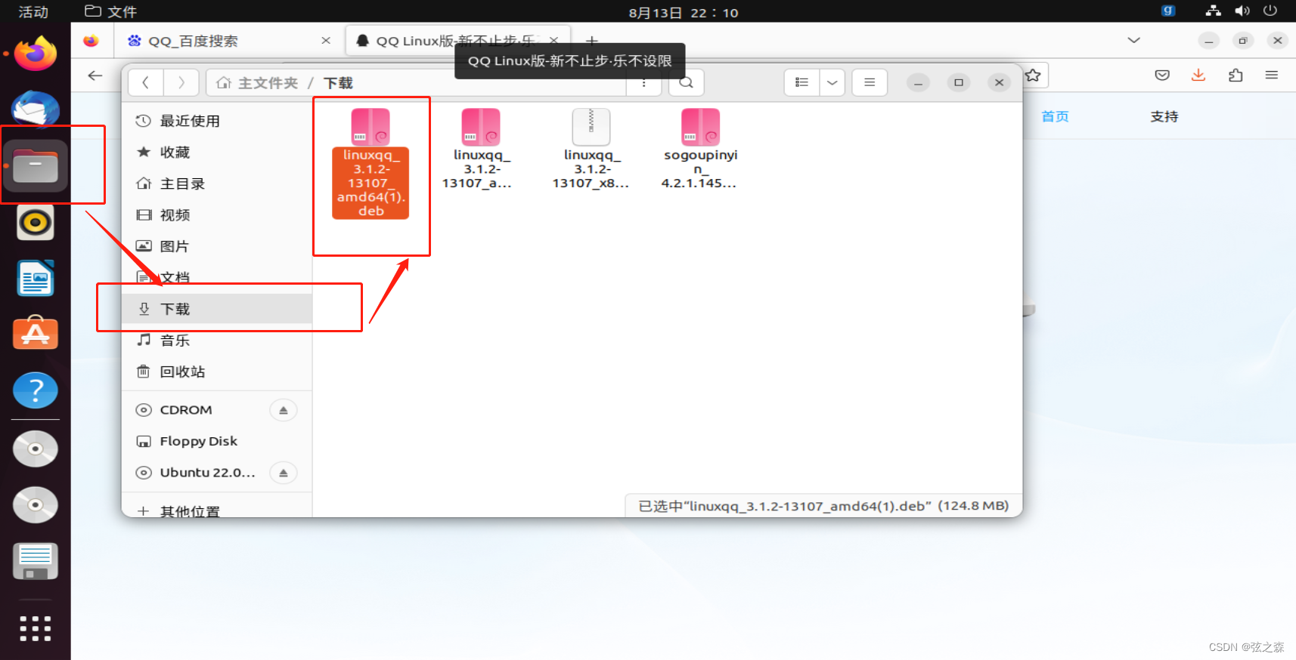This screenshot has height=660, width=1296.
Task: Open Videos (视频) folder in the sidebar
Action: coord(217,215)
